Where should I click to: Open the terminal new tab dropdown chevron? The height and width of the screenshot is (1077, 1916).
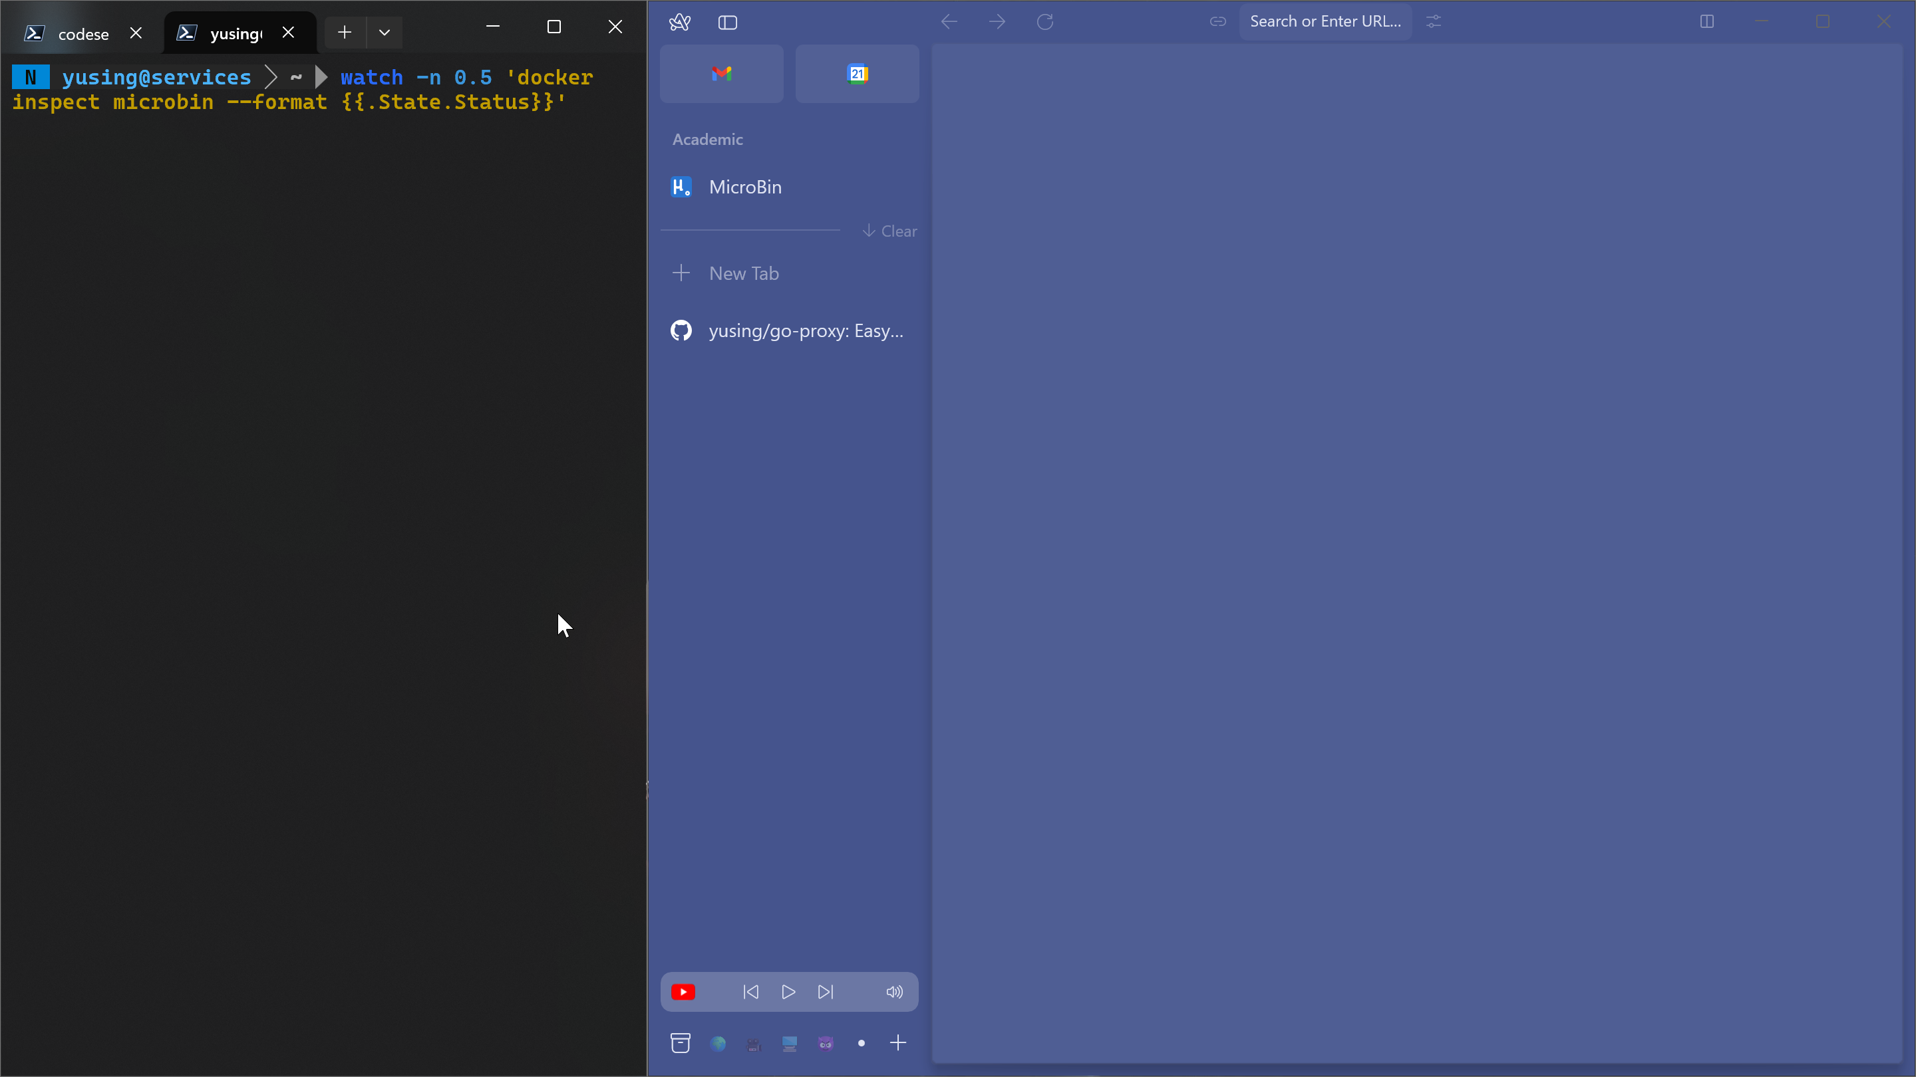(384, 33)
